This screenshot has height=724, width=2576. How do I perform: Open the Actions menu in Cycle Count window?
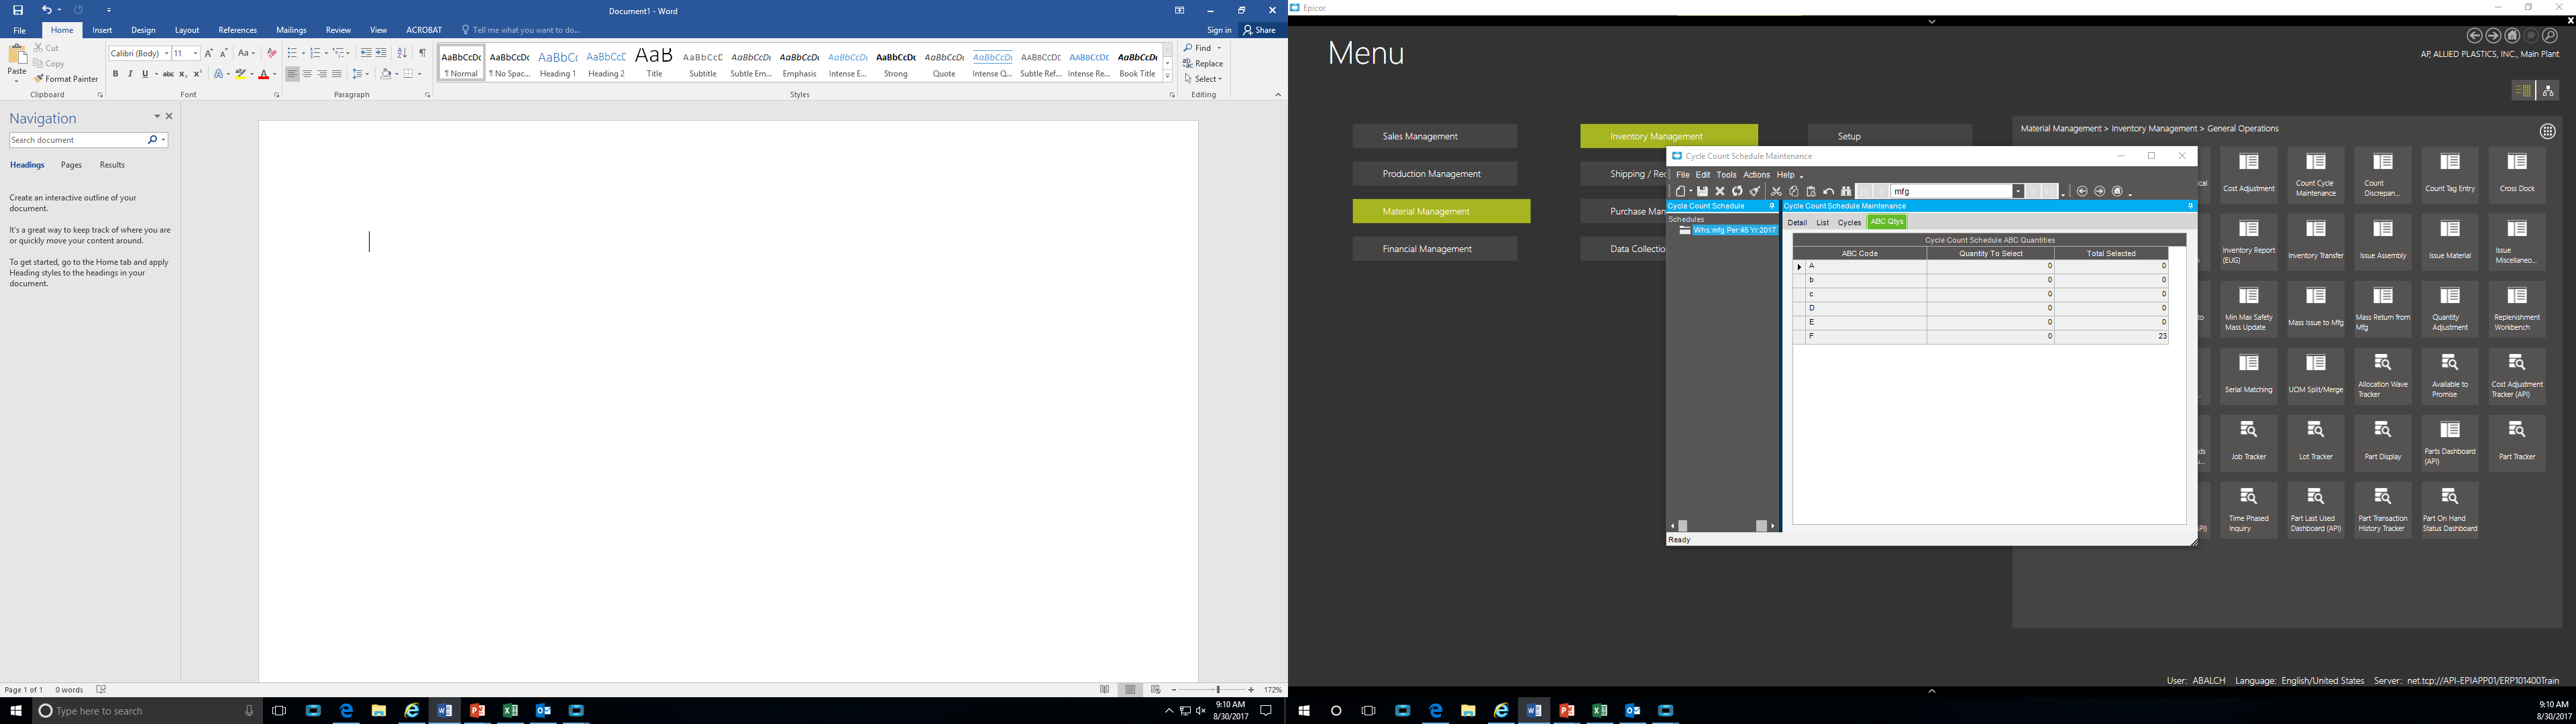[1756, 175]
